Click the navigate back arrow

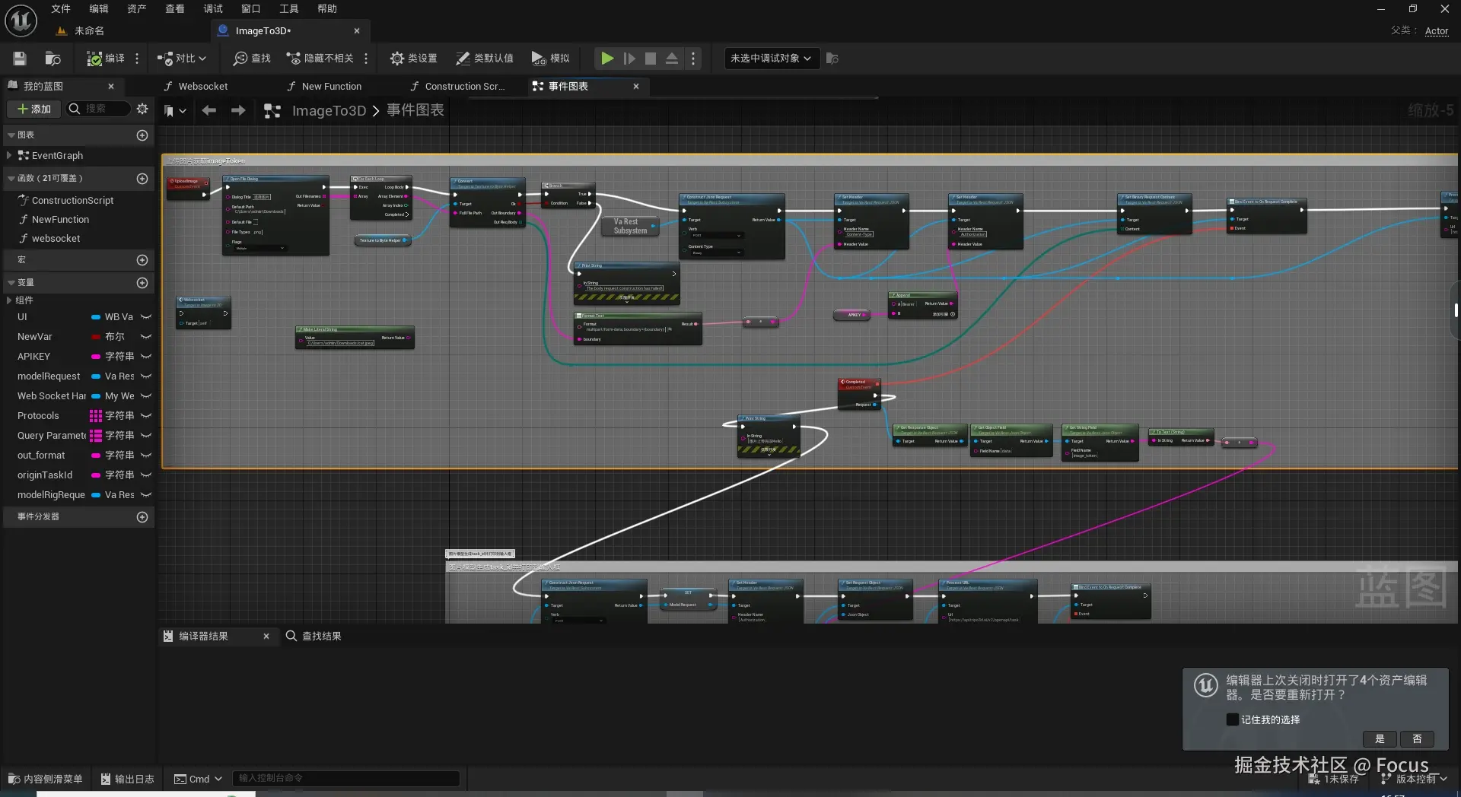[209, 111]
